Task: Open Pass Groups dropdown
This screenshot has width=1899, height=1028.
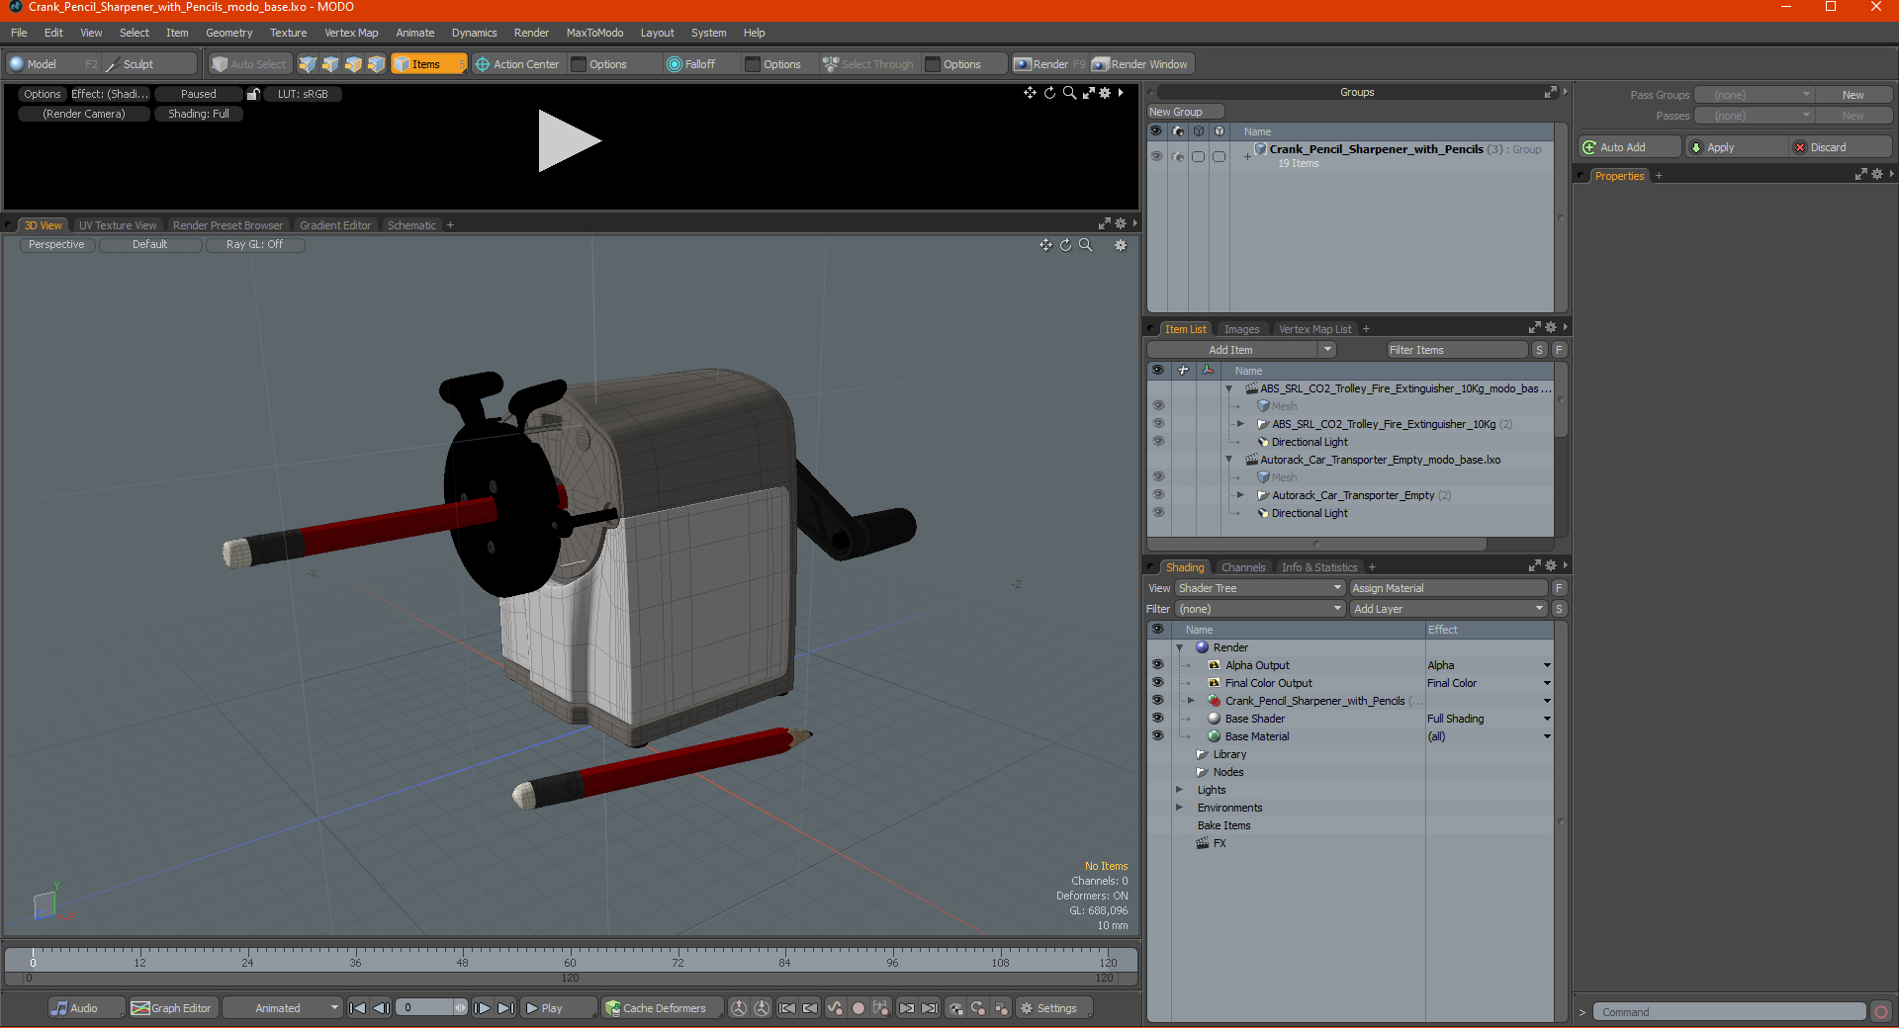Action: (x=1754, y=95)
